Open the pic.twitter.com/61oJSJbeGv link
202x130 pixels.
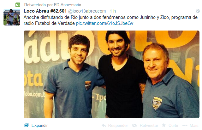point(104,23)
